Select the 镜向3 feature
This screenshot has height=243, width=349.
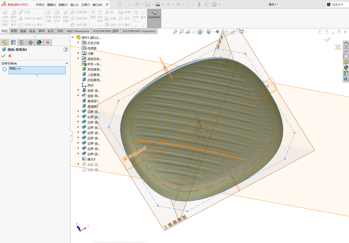coord(89,159)
